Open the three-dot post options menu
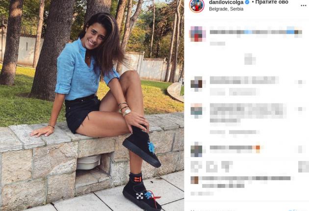This screenshot has height=211, width=309. 303,5
